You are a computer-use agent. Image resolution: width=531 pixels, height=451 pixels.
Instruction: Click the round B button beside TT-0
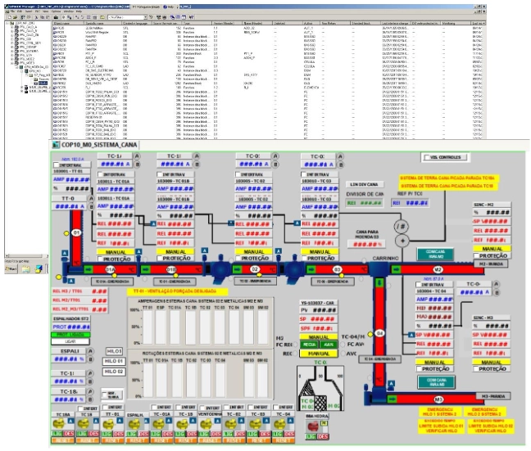tap(91, 206)
